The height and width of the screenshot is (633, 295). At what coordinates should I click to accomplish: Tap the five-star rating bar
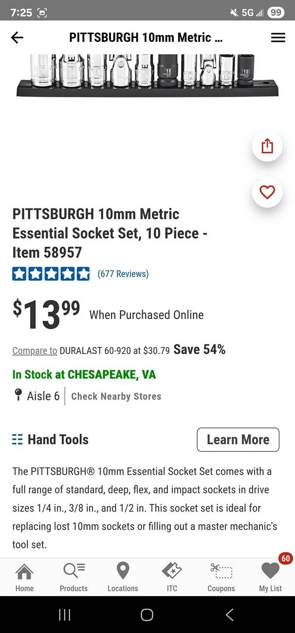51,274
